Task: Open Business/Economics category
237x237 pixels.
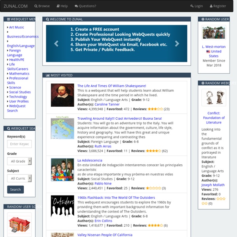Action: pos(23,37)
